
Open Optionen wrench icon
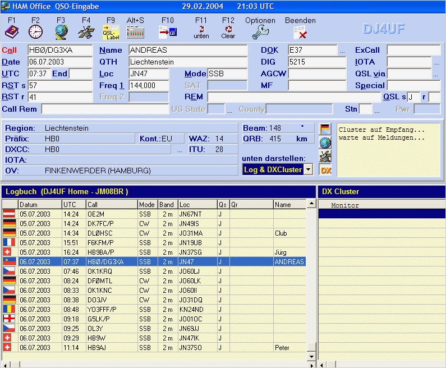click(x=260, y=32)
